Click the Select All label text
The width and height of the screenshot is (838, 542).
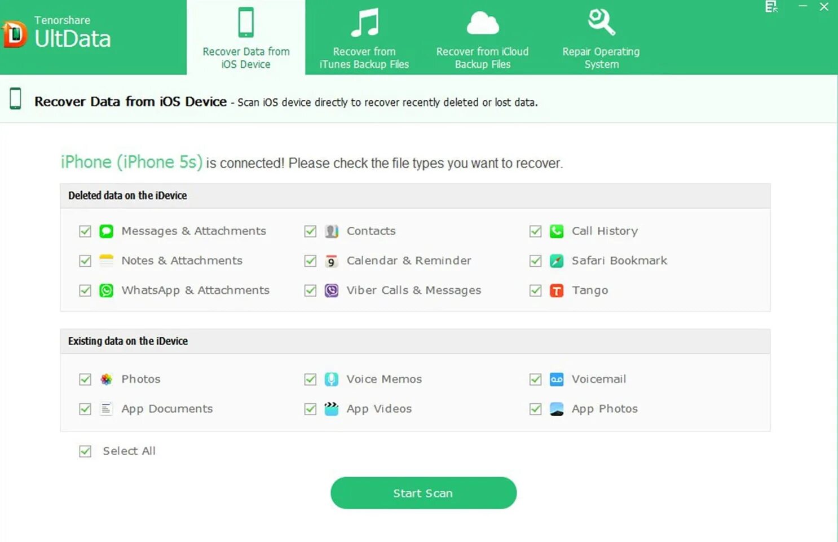coord(129,451)
